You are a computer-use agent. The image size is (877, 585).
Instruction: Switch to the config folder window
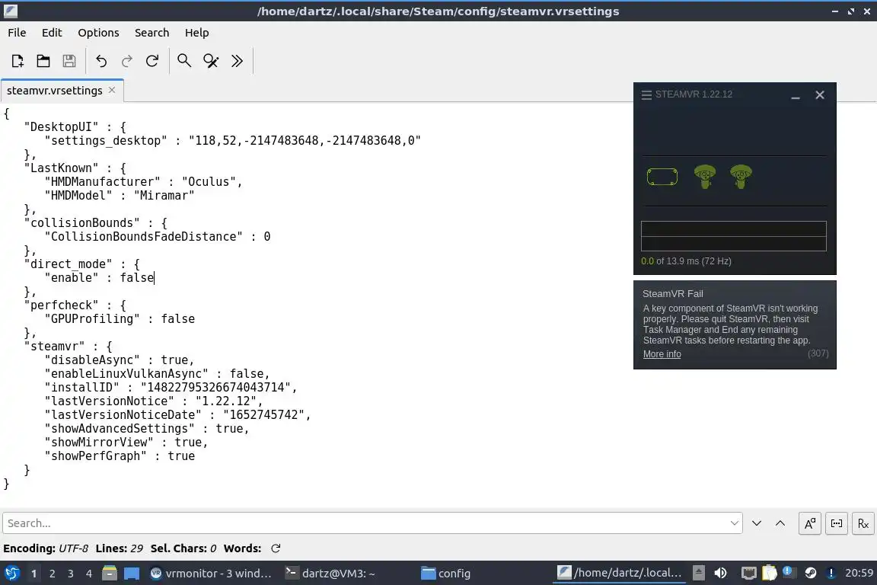click(446, 574)
